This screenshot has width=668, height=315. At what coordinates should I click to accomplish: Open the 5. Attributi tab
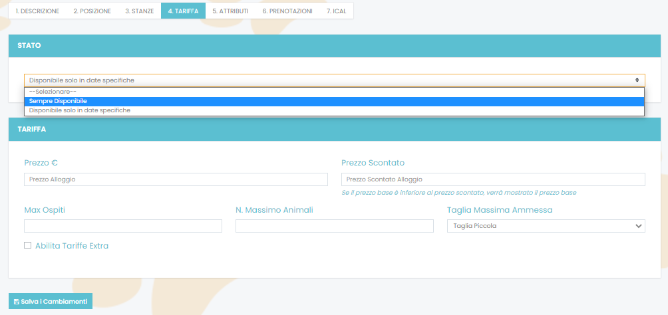[230, 11]
